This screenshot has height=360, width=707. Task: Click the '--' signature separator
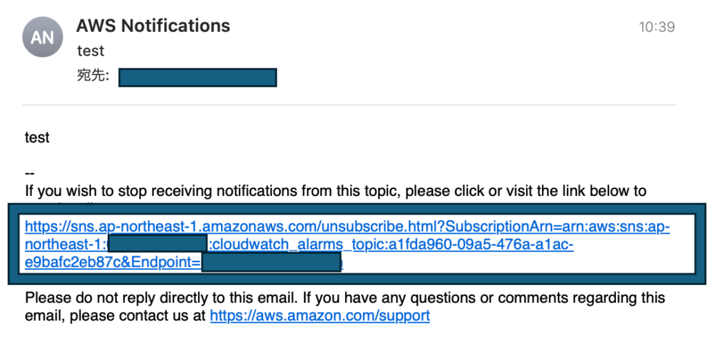pos(30,173)
